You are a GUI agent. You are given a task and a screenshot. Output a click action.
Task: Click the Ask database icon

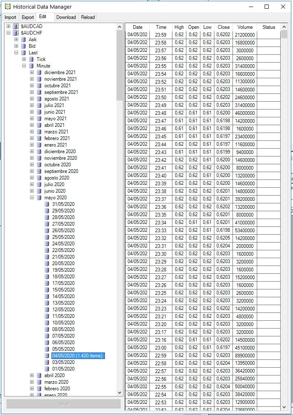coord(23,40)
